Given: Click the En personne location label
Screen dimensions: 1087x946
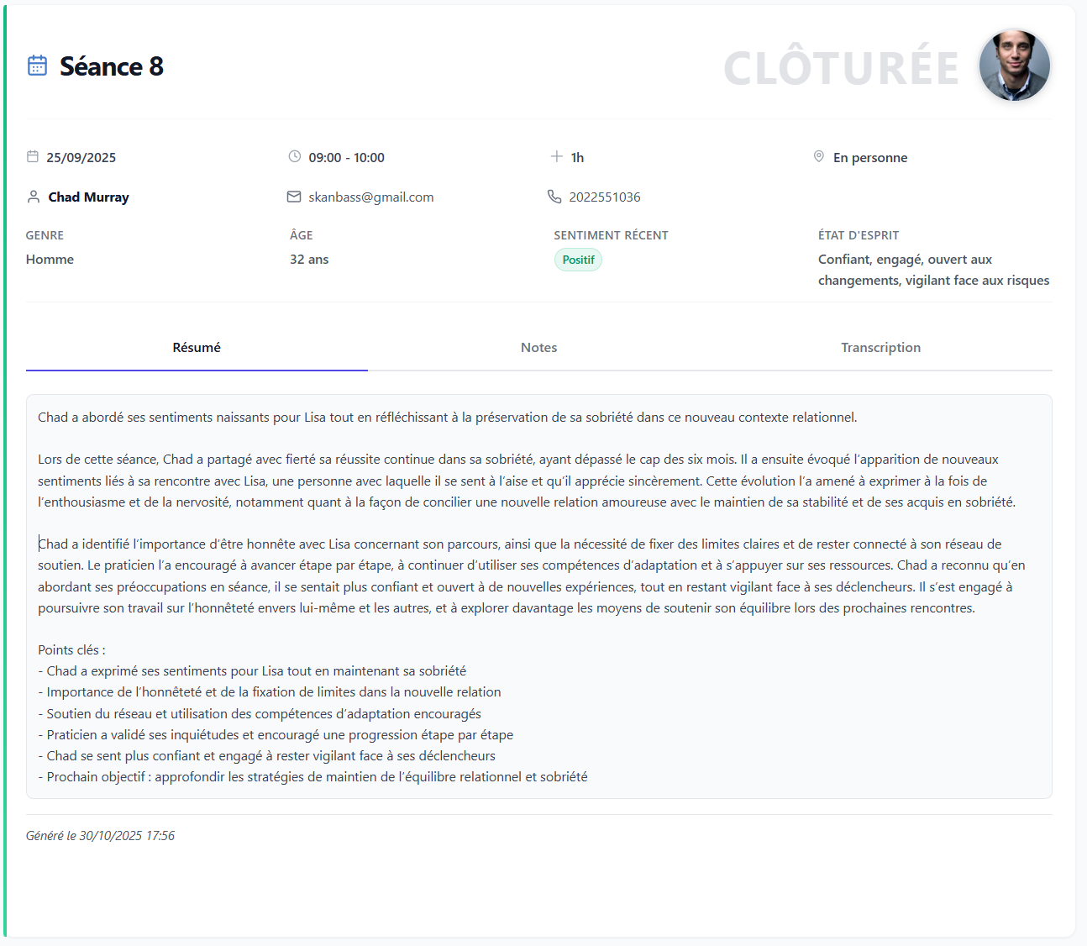Looking at the screenshot, I should [870, 156].
